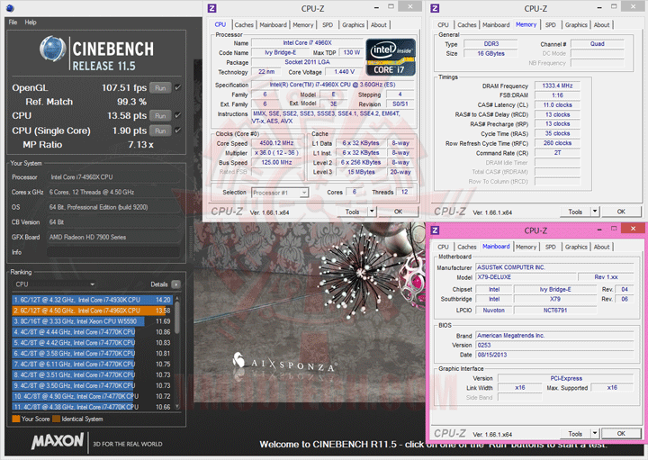The width and height of the screenshot is (648, 460).
Task: Click the DRAM Frequency 1333.4 MHz value
Action: point(557,86)
